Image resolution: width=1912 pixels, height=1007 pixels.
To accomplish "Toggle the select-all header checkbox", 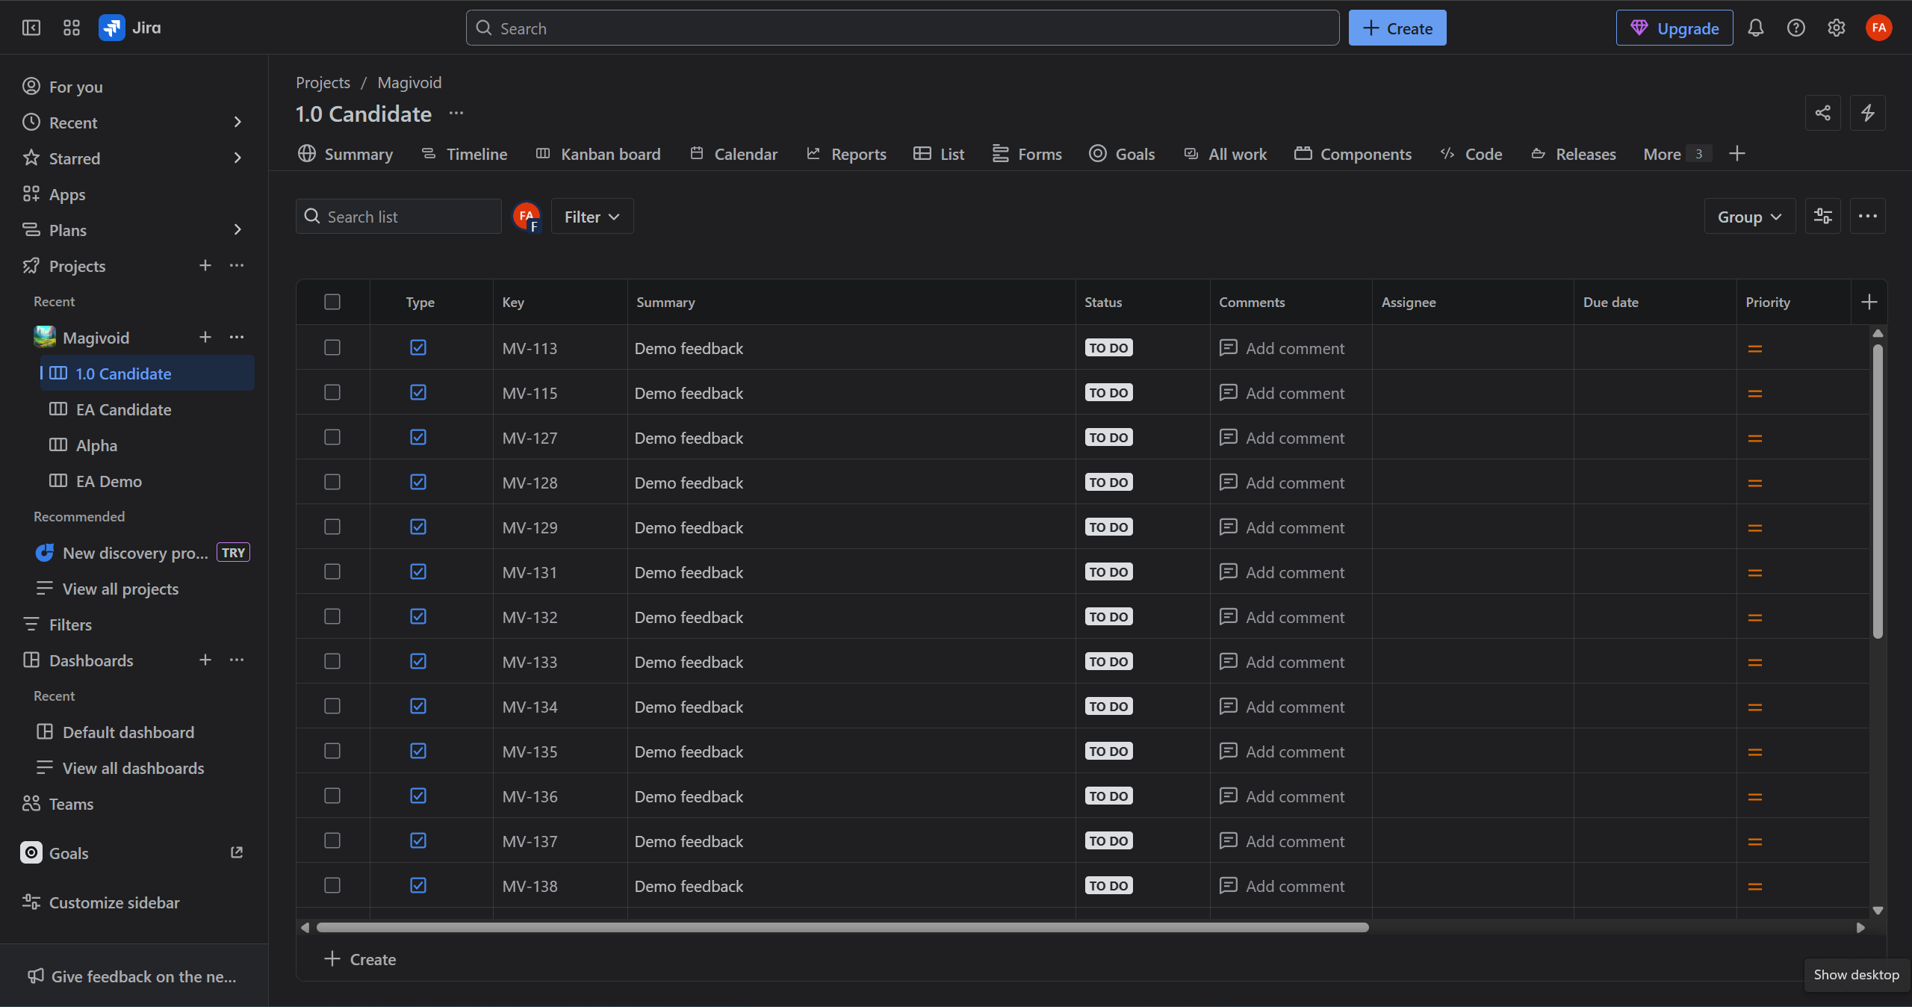I will point(332,302).
